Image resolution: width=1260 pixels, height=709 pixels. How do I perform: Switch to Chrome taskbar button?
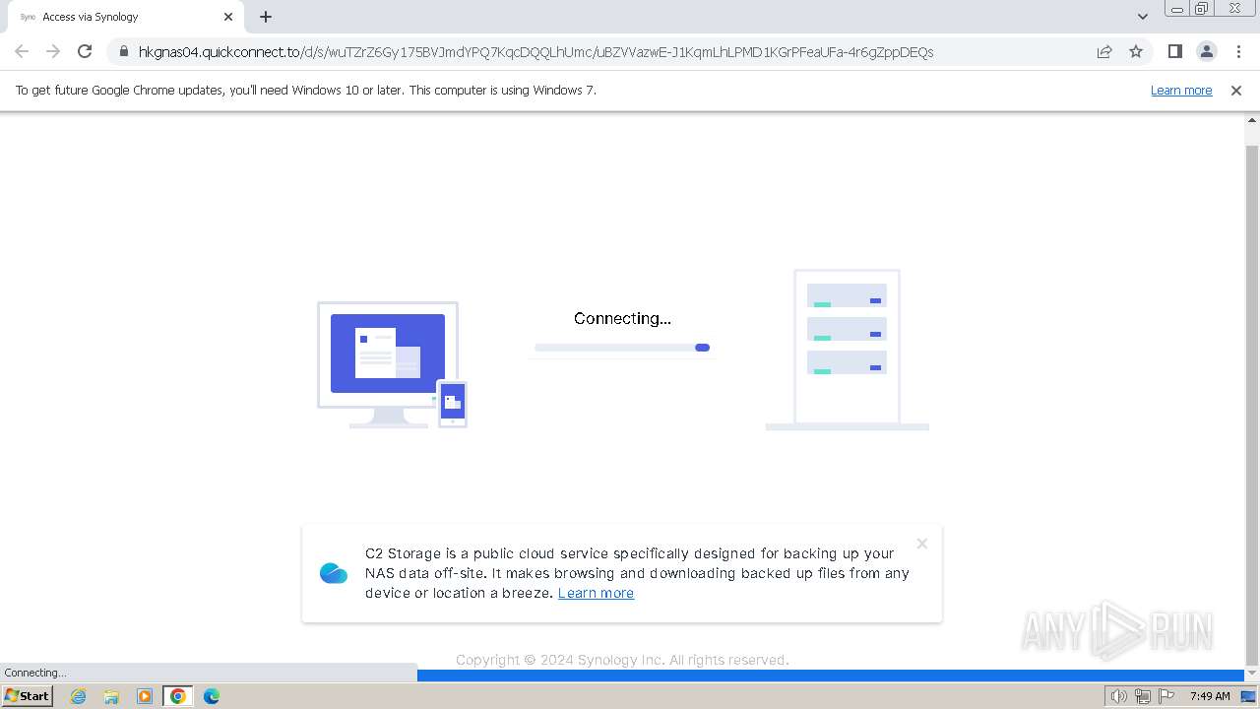tap(178, 696)
